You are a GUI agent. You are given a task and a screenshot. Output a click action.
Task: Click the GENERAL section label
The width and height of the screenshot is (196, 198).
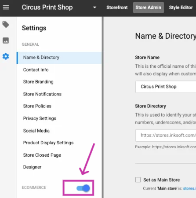tap(30, 44)
